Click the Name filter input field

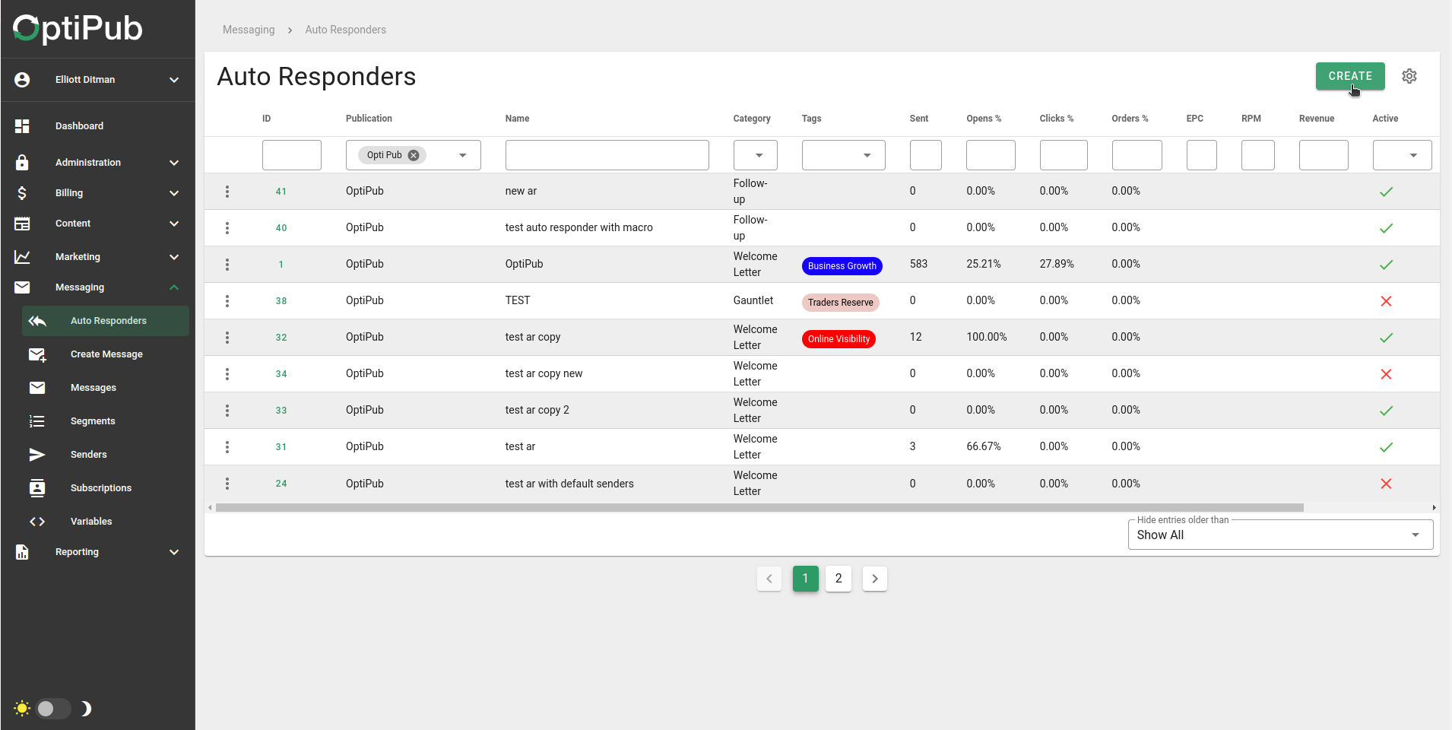click(607, 155)
